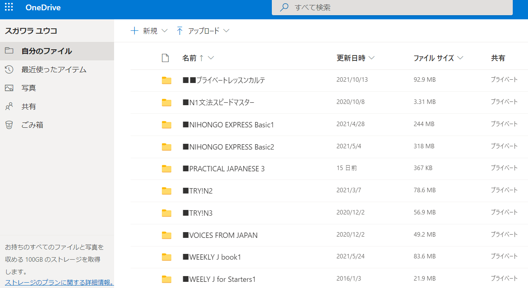
Task: Sort by the ファイル サイズ column header
Action: tap(434, 58)
